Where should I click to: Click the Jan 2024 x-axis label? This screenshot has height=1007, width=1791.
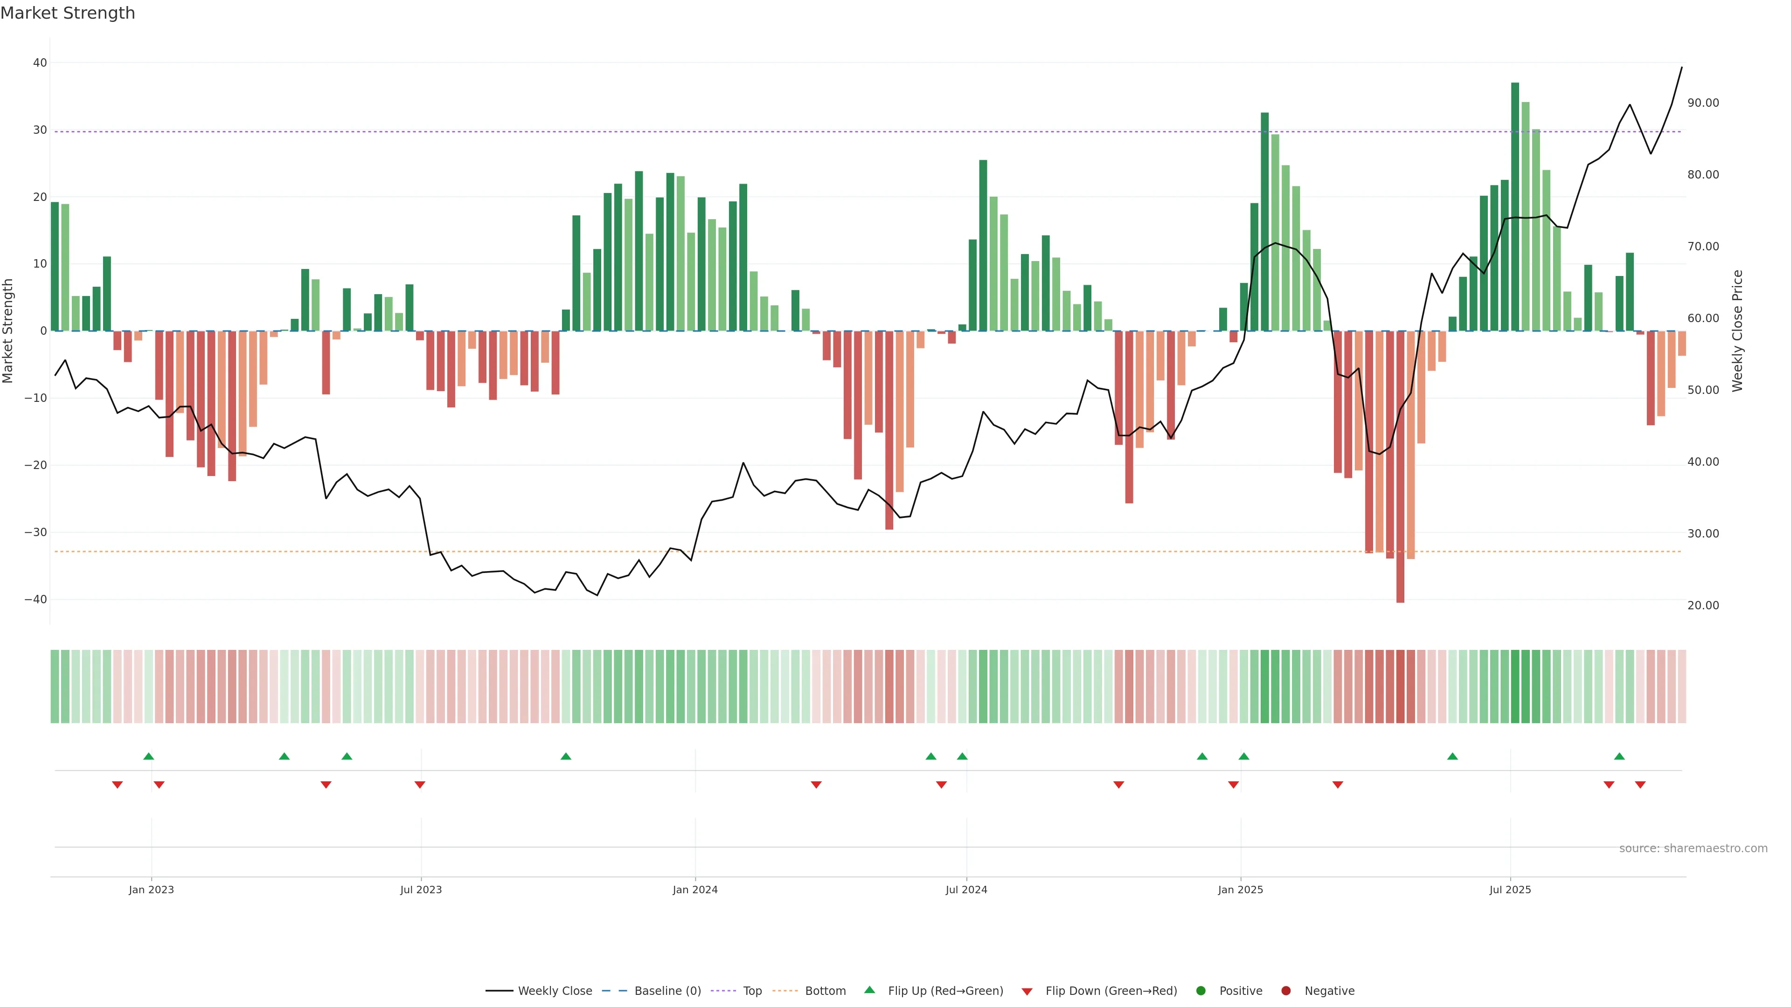(694, 890)
